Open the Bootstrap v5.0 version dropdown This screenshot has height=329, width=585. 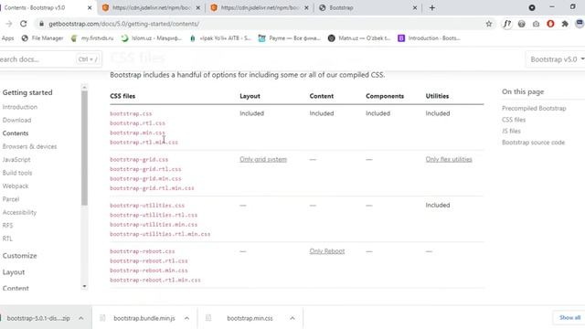click(557, 59)
